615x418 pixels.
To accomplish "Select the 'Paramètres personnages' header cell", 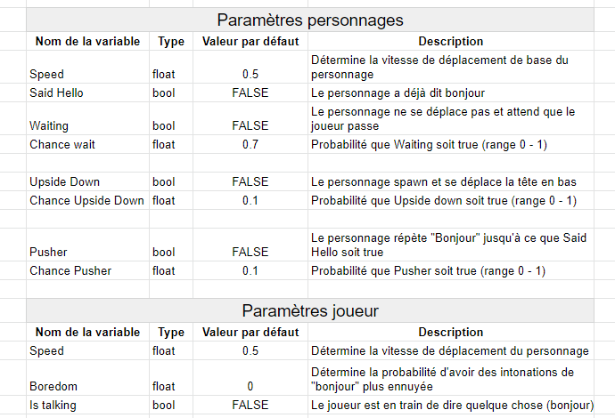I will tap(310, 20).
